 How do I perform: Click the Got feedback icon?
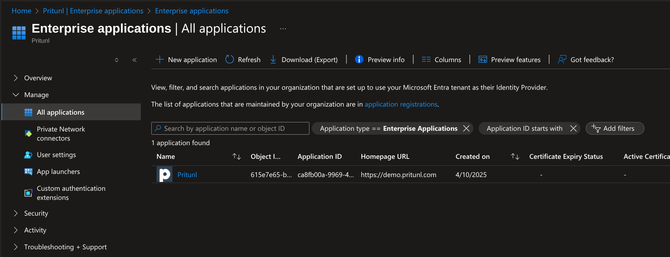(x=562, y=60)
